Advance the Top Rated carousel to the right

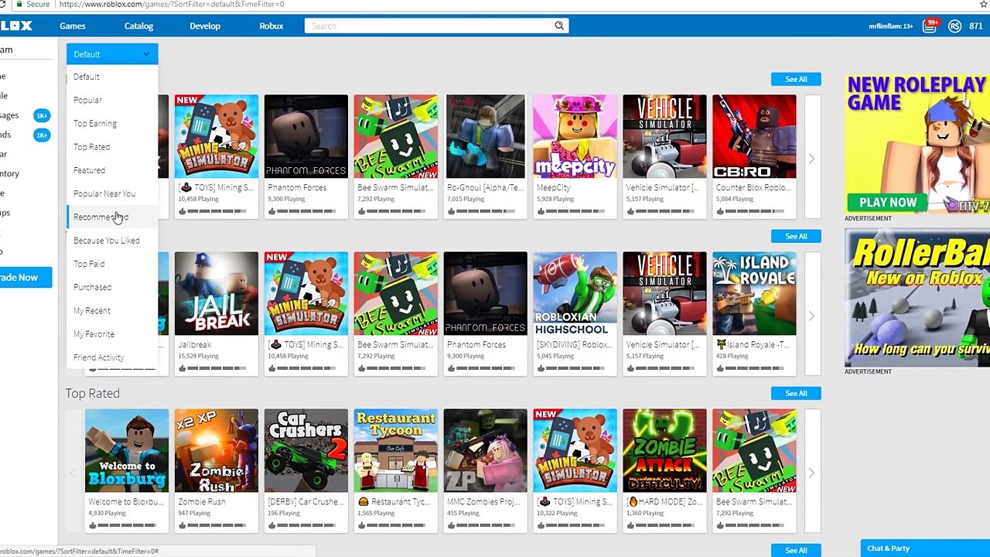tap(811, 473)
